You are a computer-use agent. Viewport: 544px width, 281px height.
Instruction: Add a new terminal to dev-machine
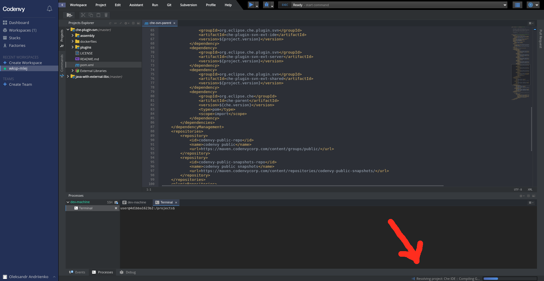[116, 202]
